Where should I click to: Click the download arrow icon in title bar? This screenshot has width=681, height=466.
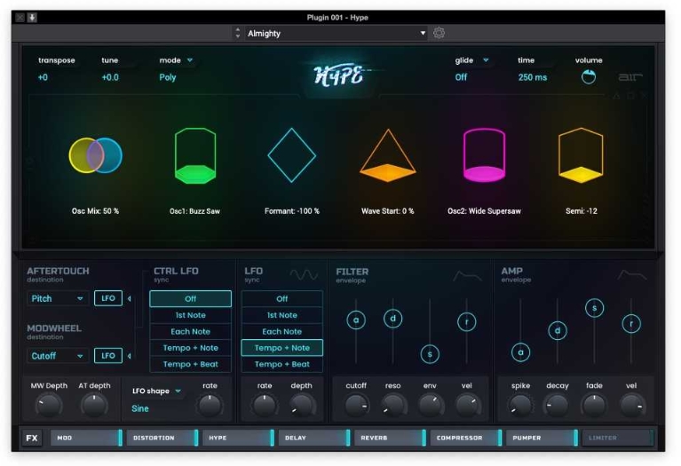(32, 18)
